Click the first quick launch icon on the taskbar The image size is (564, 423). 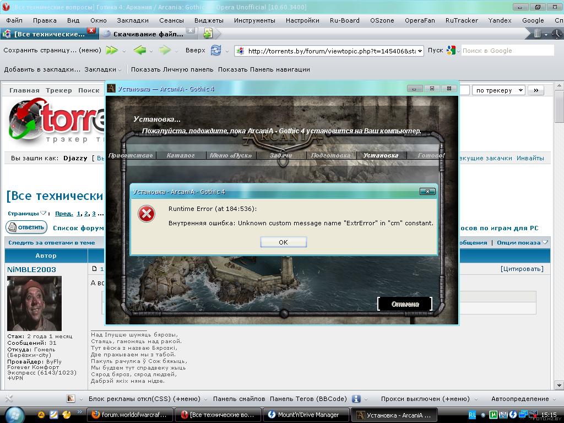point(41,415)
